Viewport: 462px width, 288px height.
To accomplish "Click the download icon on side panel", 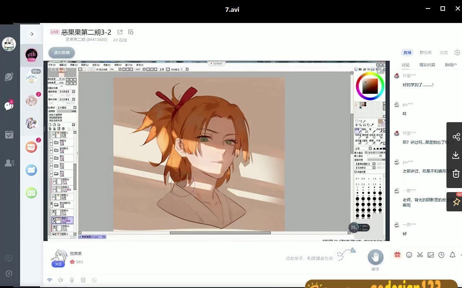I will coord(456,155).
